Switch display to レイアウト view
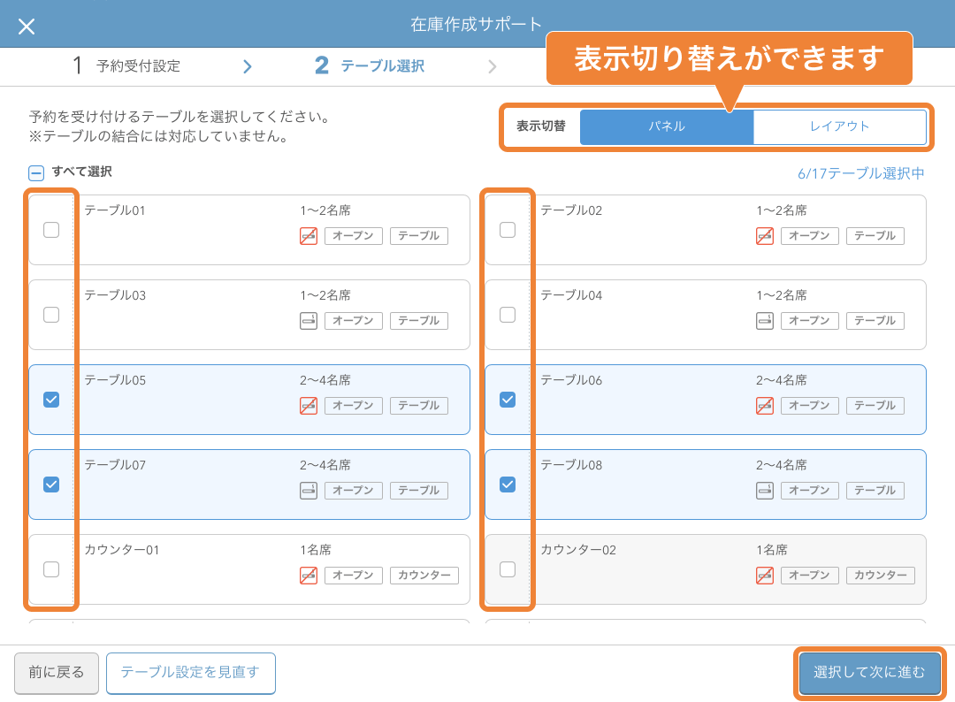Image resolution: width=955 pixels, height=702 pixels. pyautogui.click(x=839, y=126)
